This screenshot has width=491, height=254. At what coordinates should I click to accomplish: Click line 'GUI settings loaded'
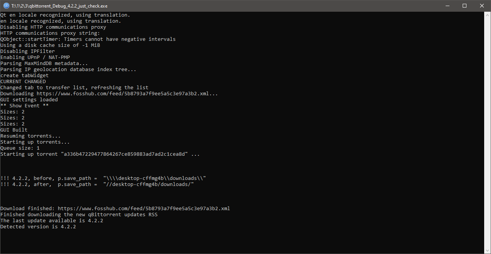tap(29, 100)
